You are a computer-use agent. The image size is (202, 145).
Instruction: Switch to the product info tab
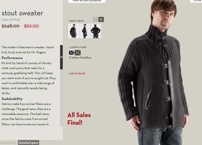pos(8,143)
